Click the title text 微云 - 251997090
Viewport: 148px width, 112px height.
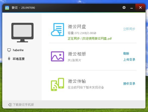(x=23, y=8)
